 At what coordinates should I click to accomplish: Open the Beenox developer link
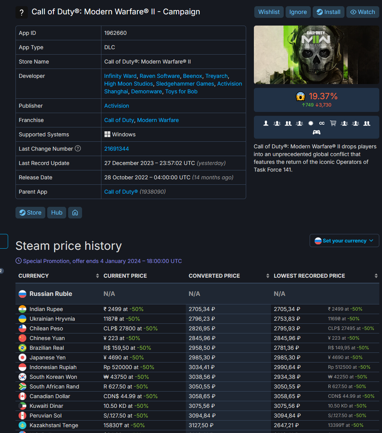click(193, 76)
